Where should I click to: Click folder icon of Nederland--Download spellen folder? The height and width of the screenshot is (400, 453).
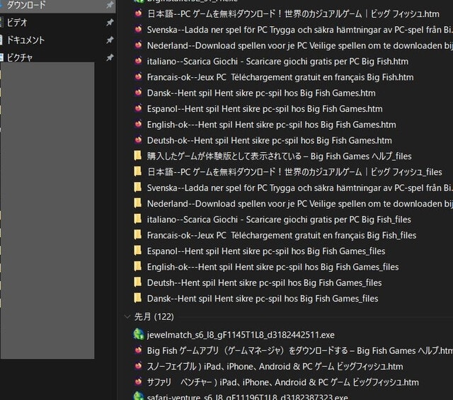click(138, 203)
